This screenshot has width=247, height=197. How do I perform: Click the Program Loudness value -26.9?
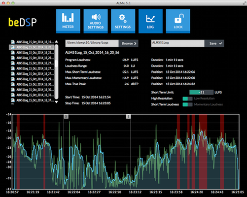point(125,60)
